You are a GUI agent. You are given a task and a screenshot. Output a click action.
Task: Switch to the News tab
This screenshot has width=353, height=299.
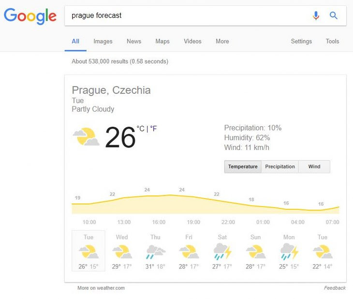point(134,41)
